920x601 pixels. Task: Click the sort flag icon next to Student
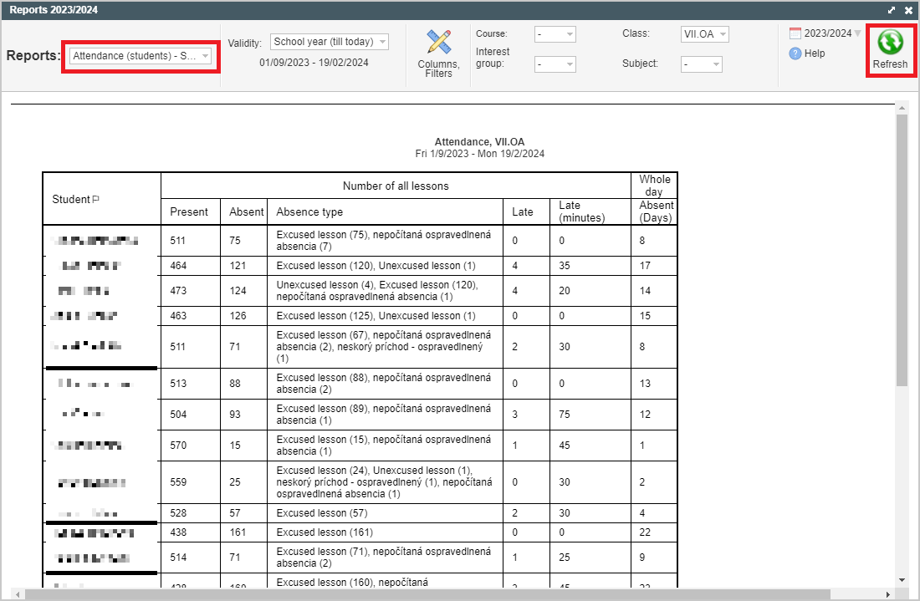pyautogui.click(x=95, y=199)
